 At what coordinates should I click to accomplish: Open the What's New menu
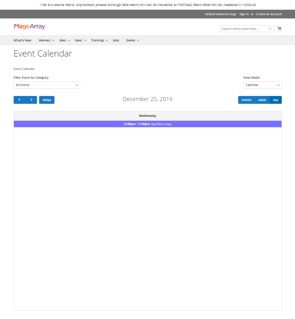coord(22,40)
